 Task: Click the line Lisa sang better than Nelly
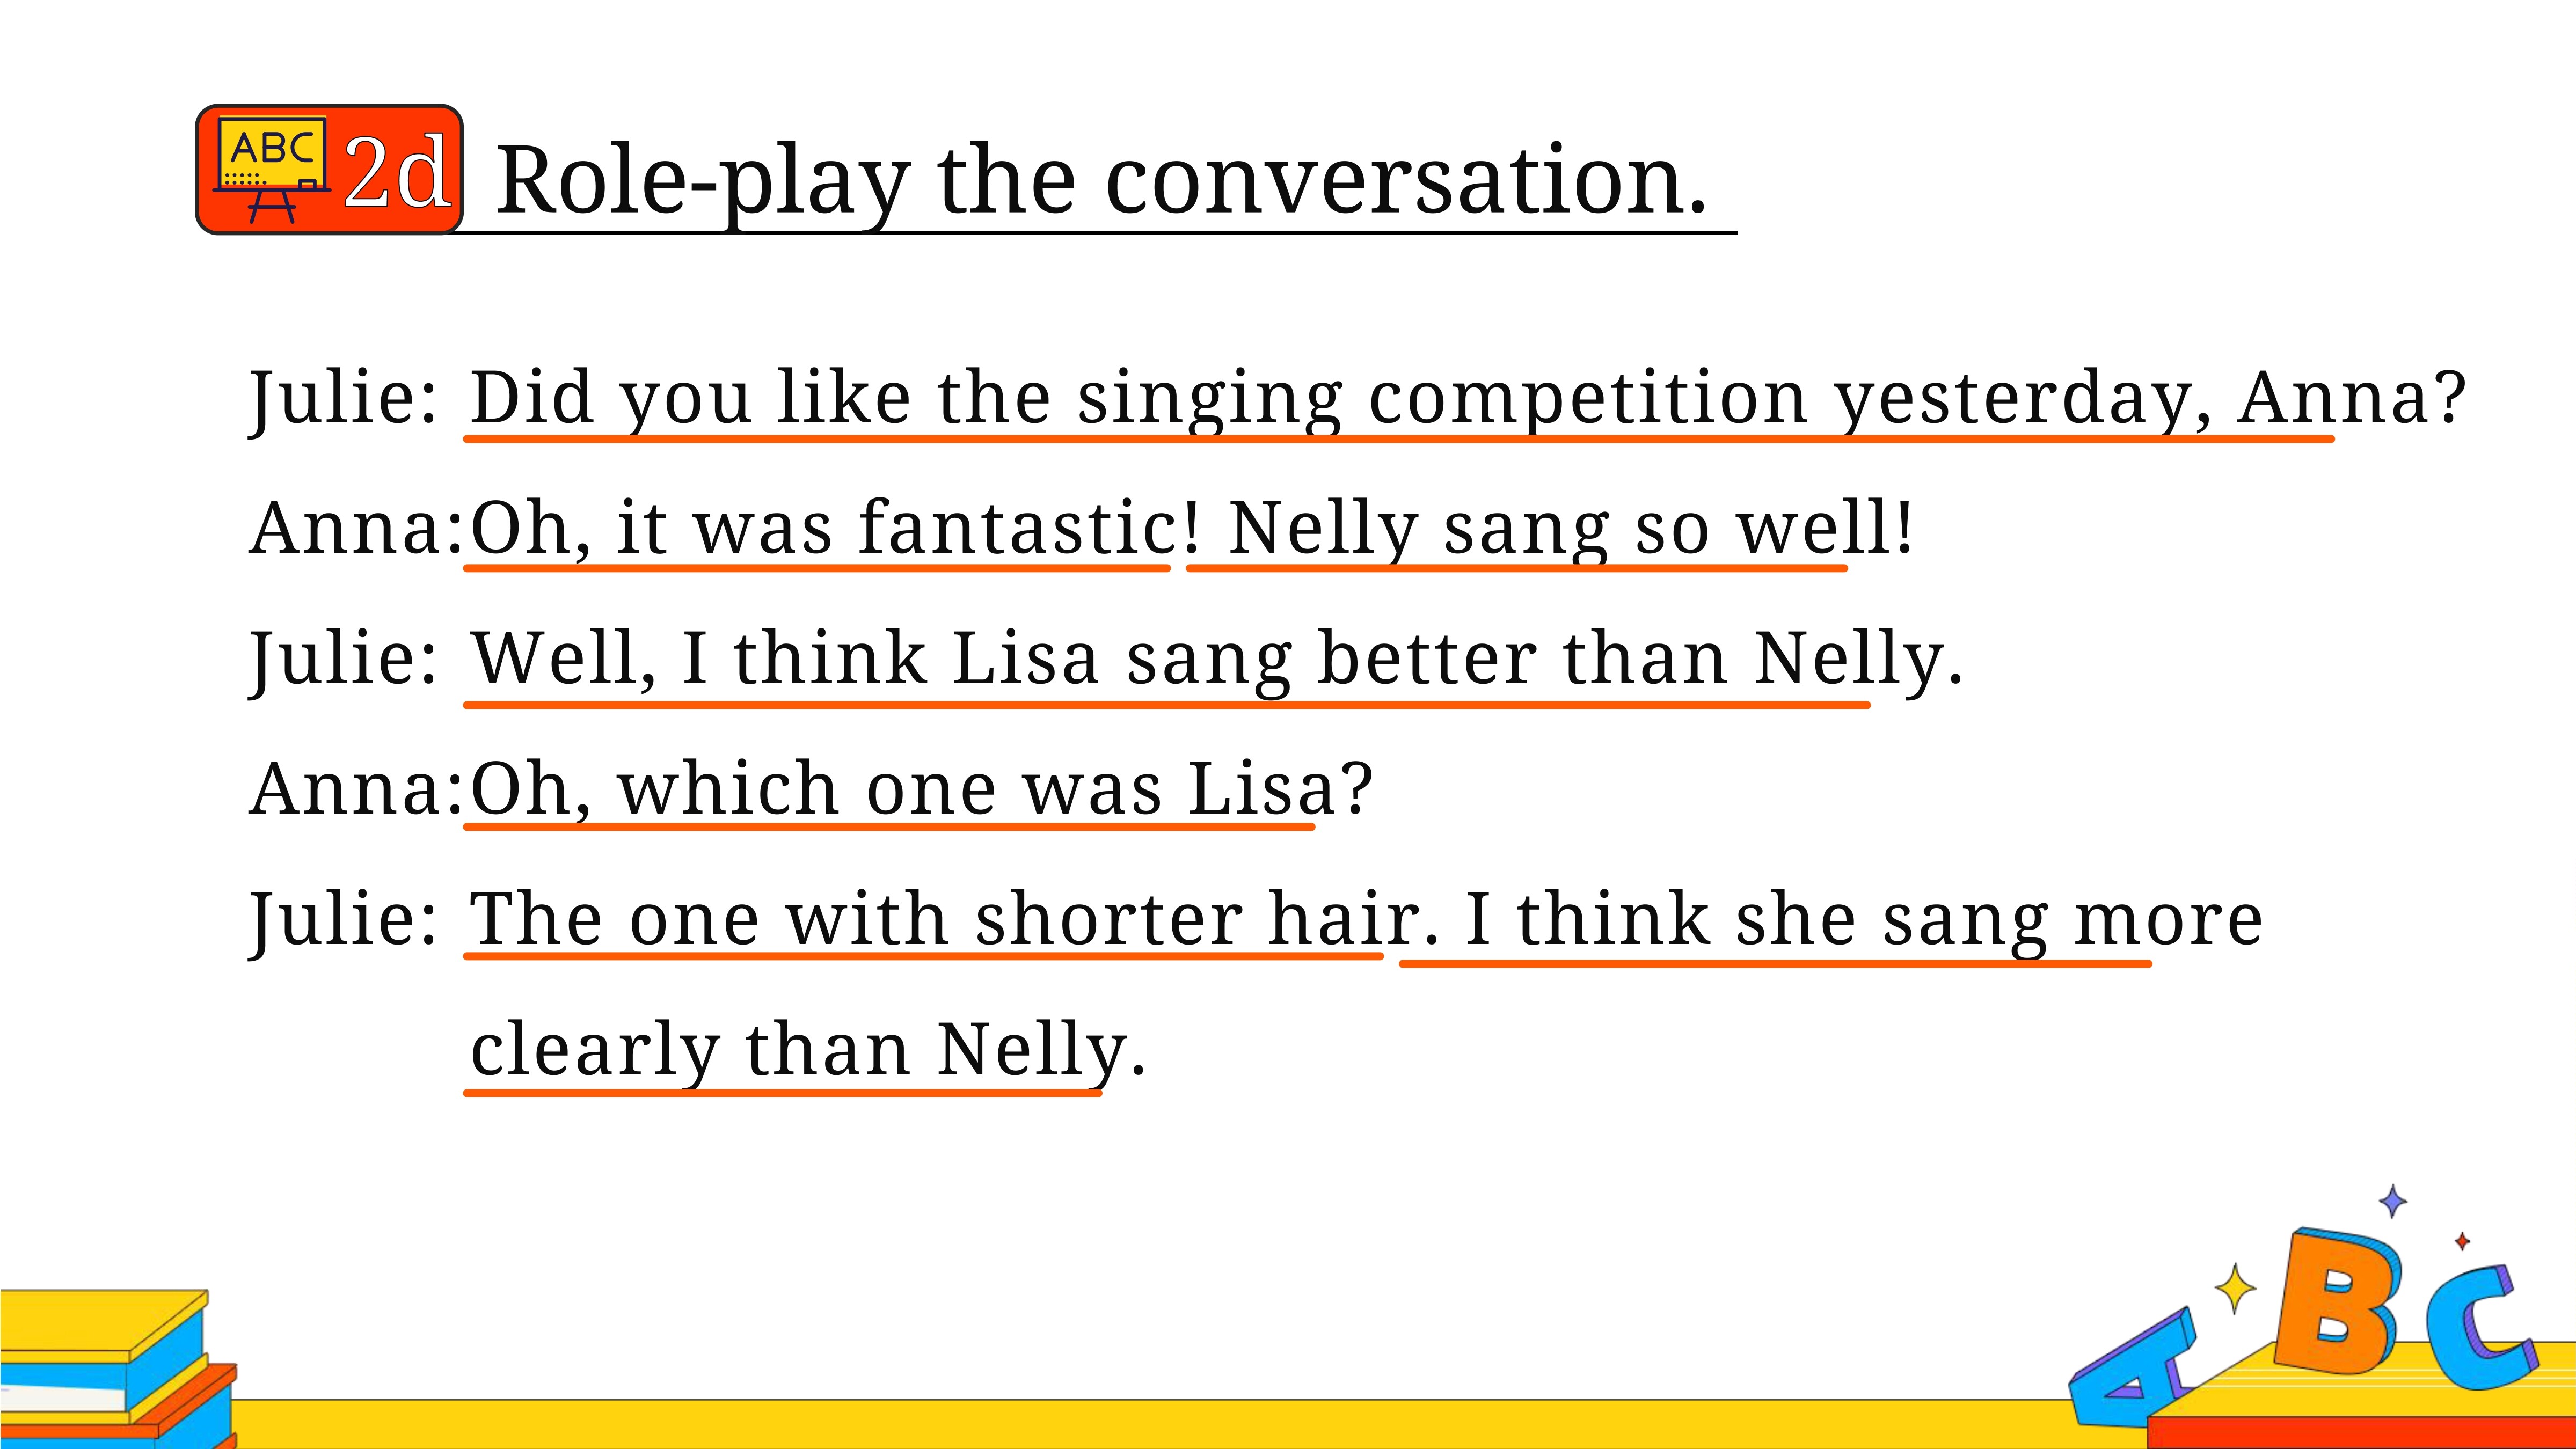pyautogui.click(x=1217, y=659)
